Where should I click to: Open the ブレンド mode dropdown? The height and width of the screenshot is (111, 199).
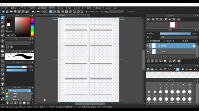[179, 37]
